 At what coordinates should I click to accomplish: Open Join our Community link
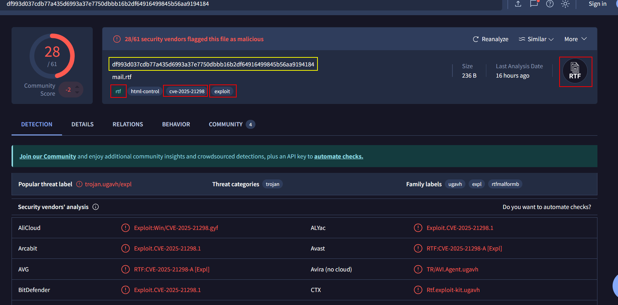(48, 156)
